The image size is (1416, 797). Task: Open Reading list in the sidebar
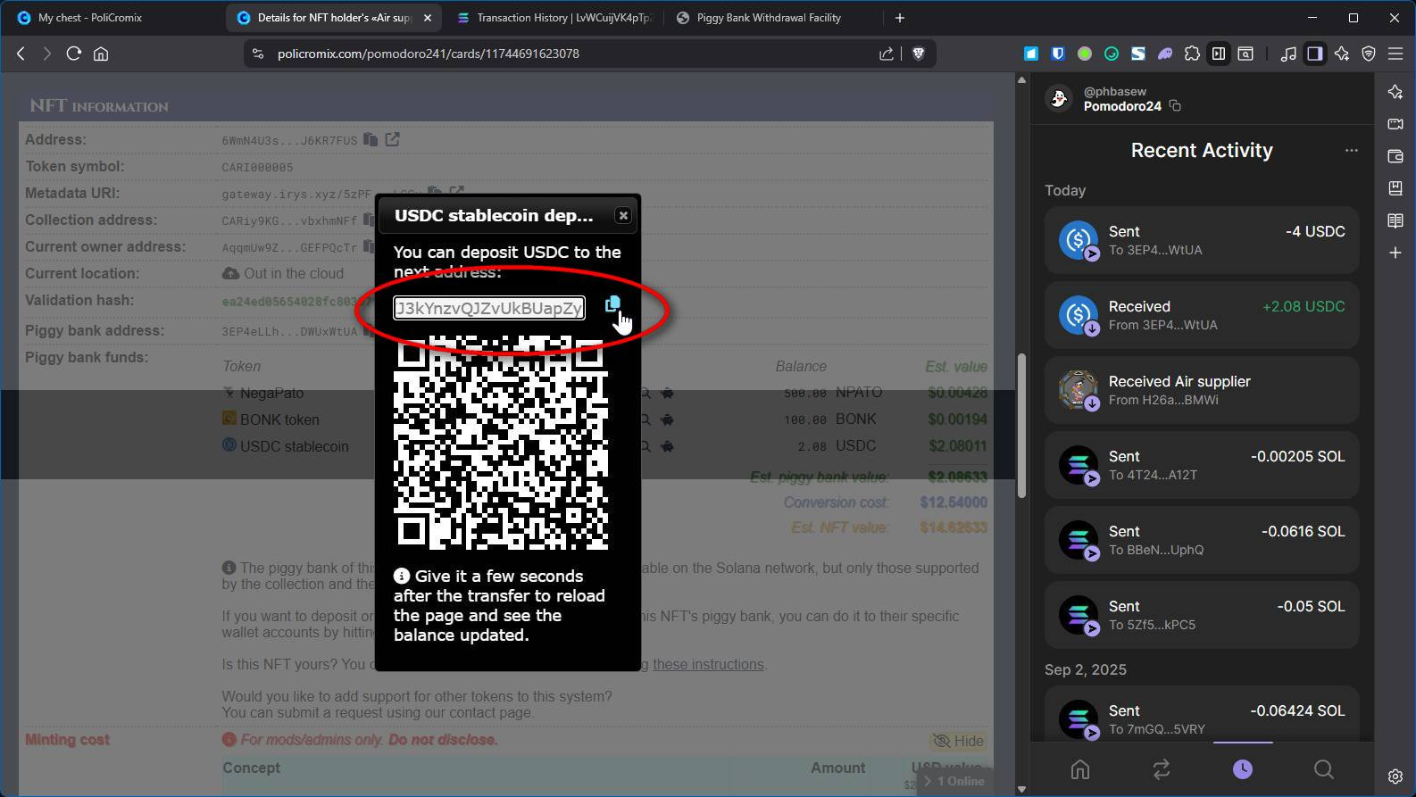(1395, 220)
